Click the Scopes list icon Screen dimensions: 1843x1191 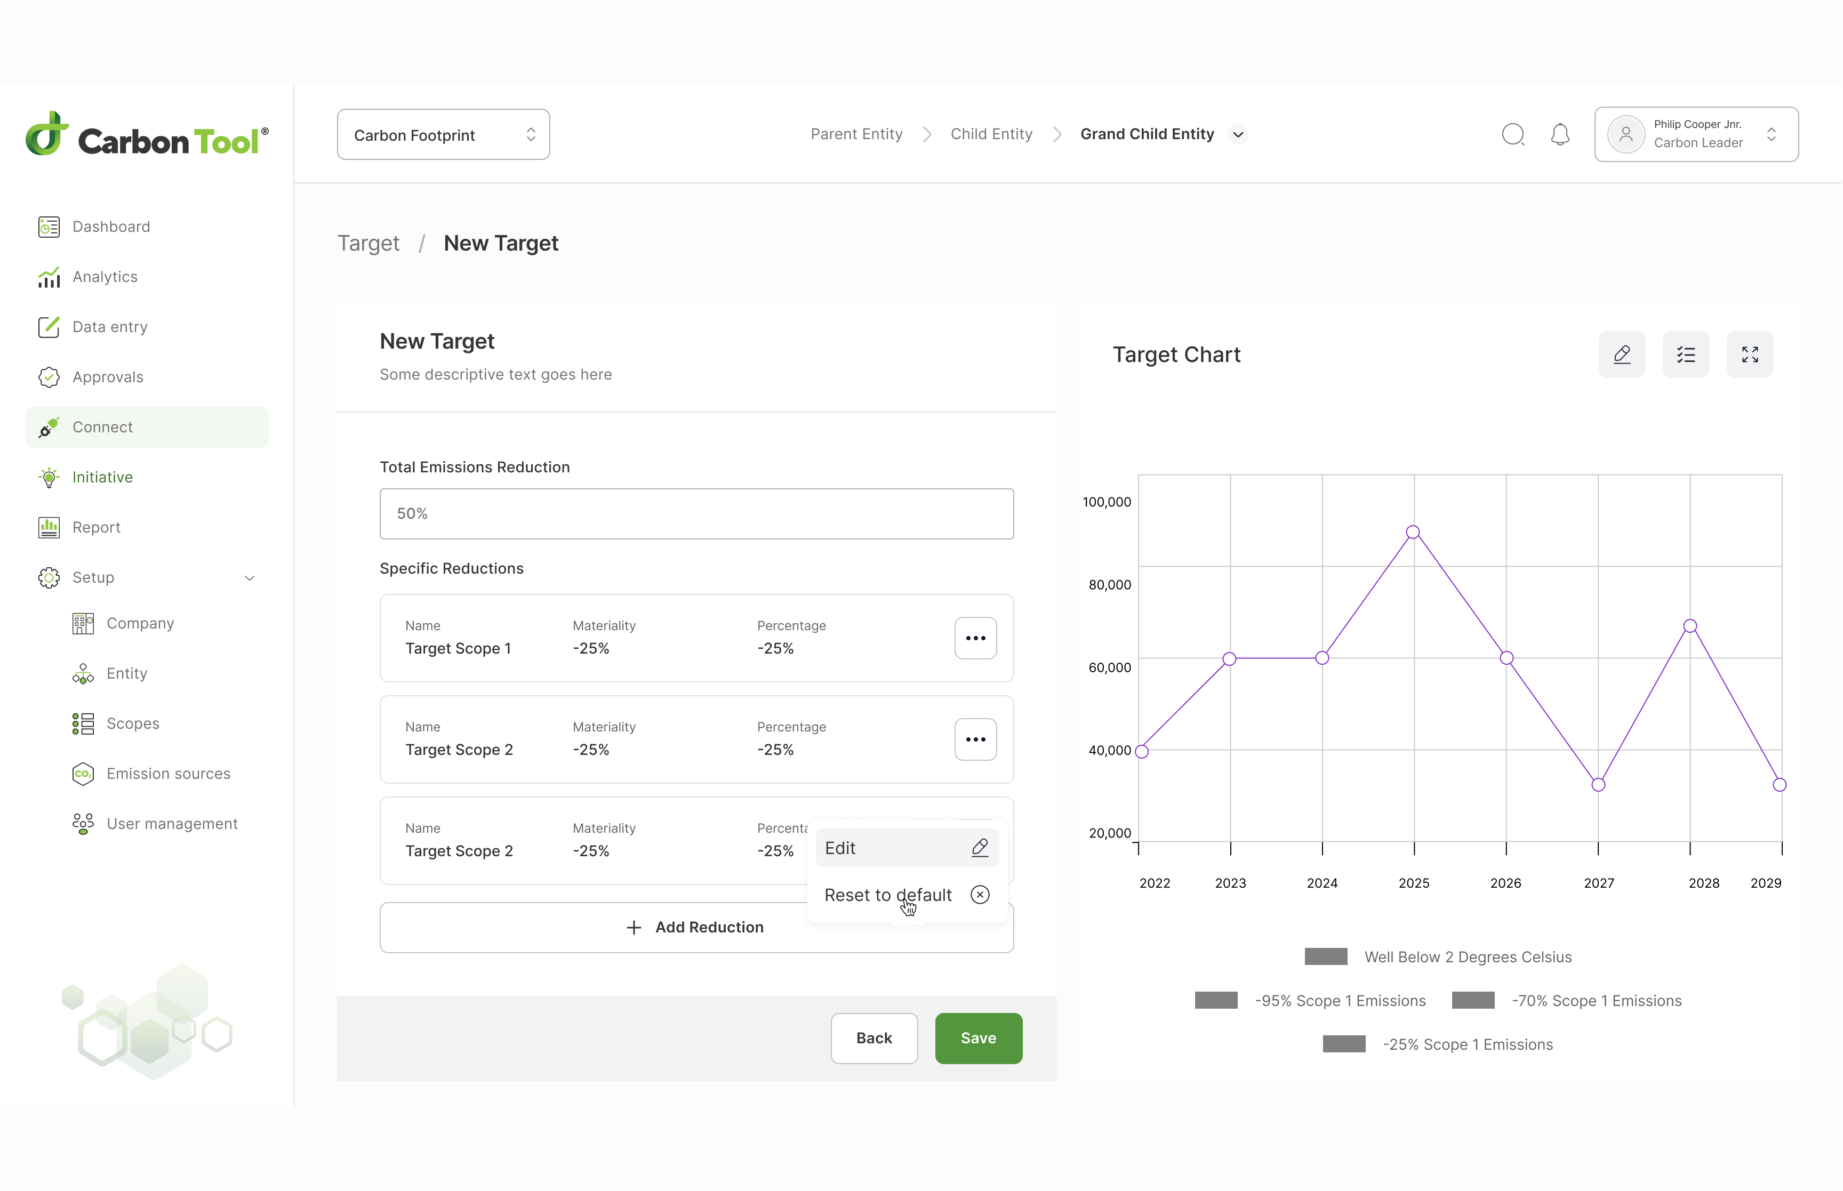[x=83, y=724]
